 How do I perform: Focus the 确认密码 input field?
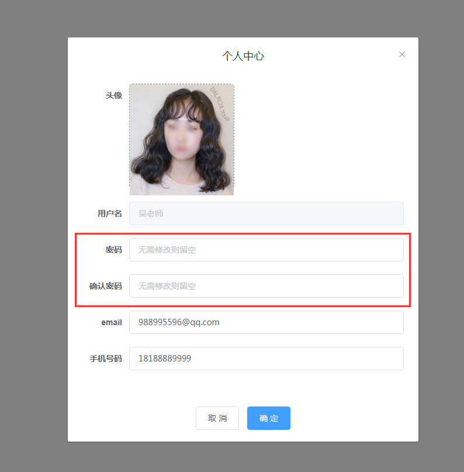(x=266, y=286)
